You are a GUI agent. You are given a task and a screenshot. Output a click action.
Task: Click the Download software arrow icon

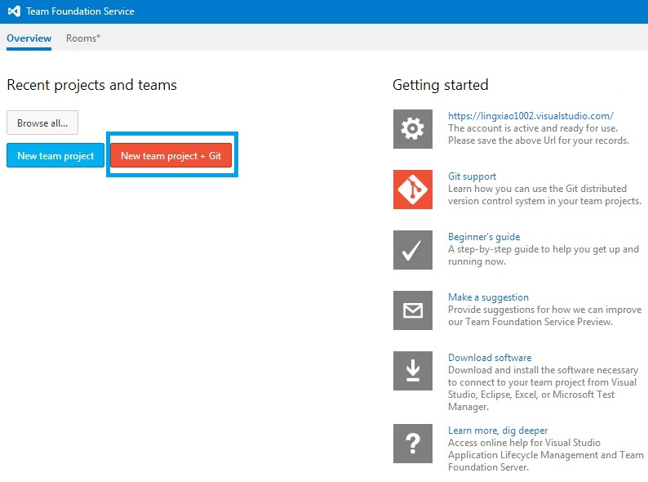tap(412, 371)
